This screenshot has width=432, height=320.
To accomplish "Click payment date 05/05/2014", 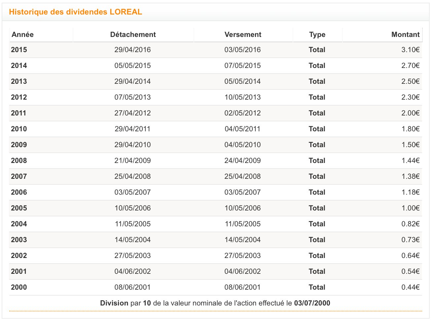I will tap(242, 81).
